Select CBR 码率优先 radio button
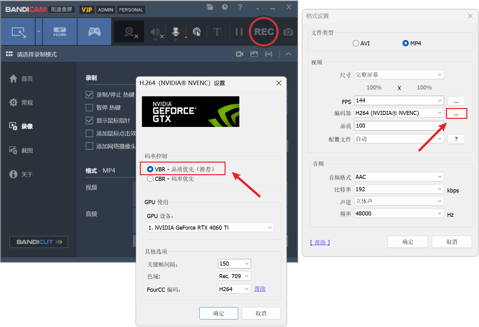Image resolution: width=479 pixels, height=327 pixels. [150, 179]
